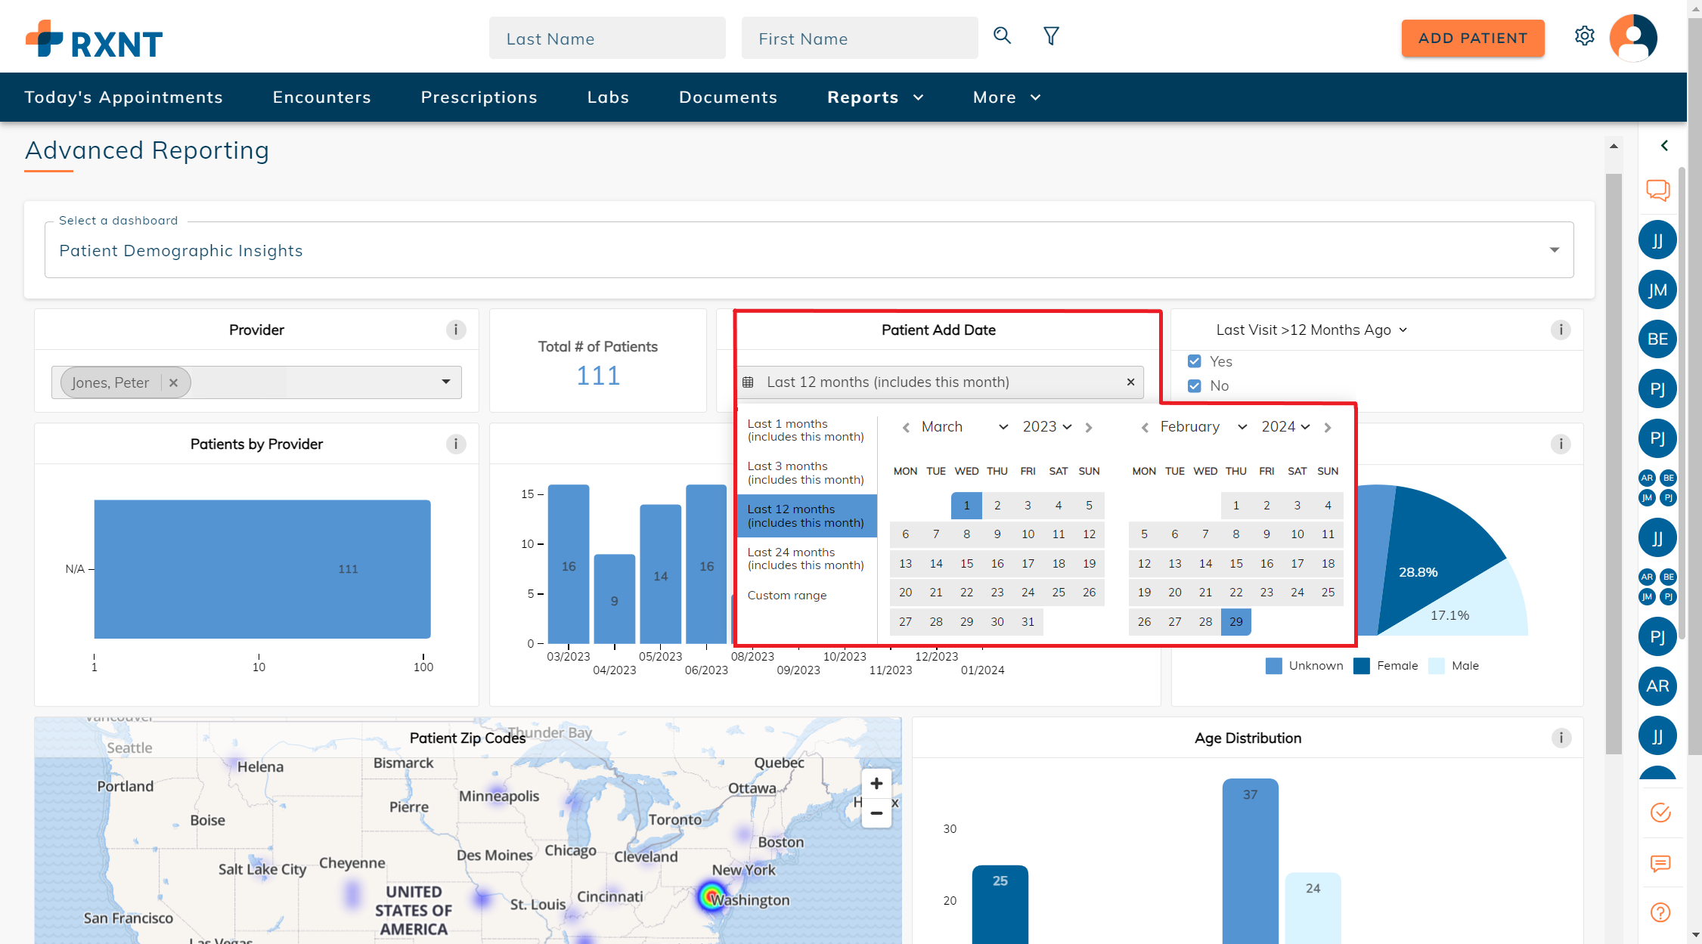Go to the Encounters tab

321,97
